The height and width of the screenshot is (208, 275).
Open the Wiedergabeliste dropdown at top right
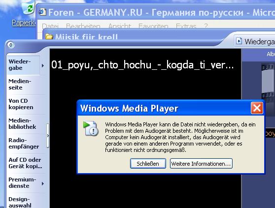(255, 41)
